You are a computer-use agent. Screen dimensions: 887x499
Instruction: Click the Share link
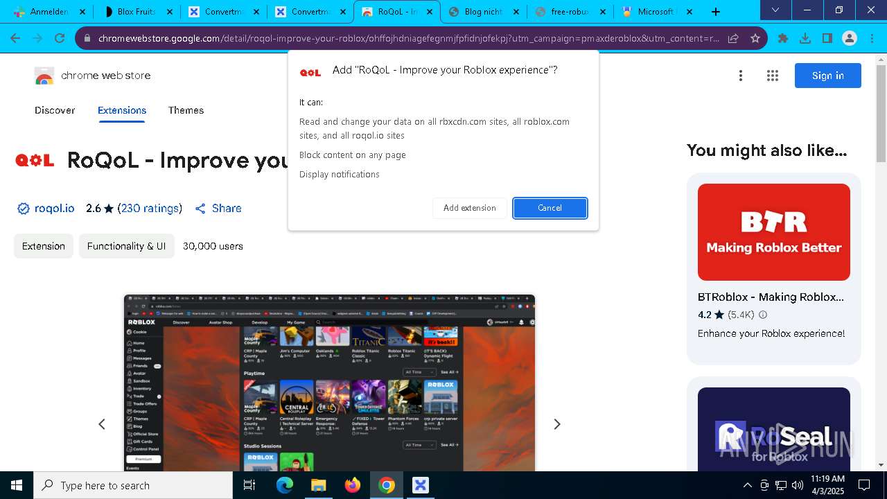(x=218, y=208)
